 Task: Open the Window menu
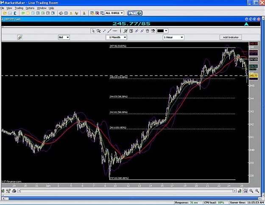pos(42,8)
